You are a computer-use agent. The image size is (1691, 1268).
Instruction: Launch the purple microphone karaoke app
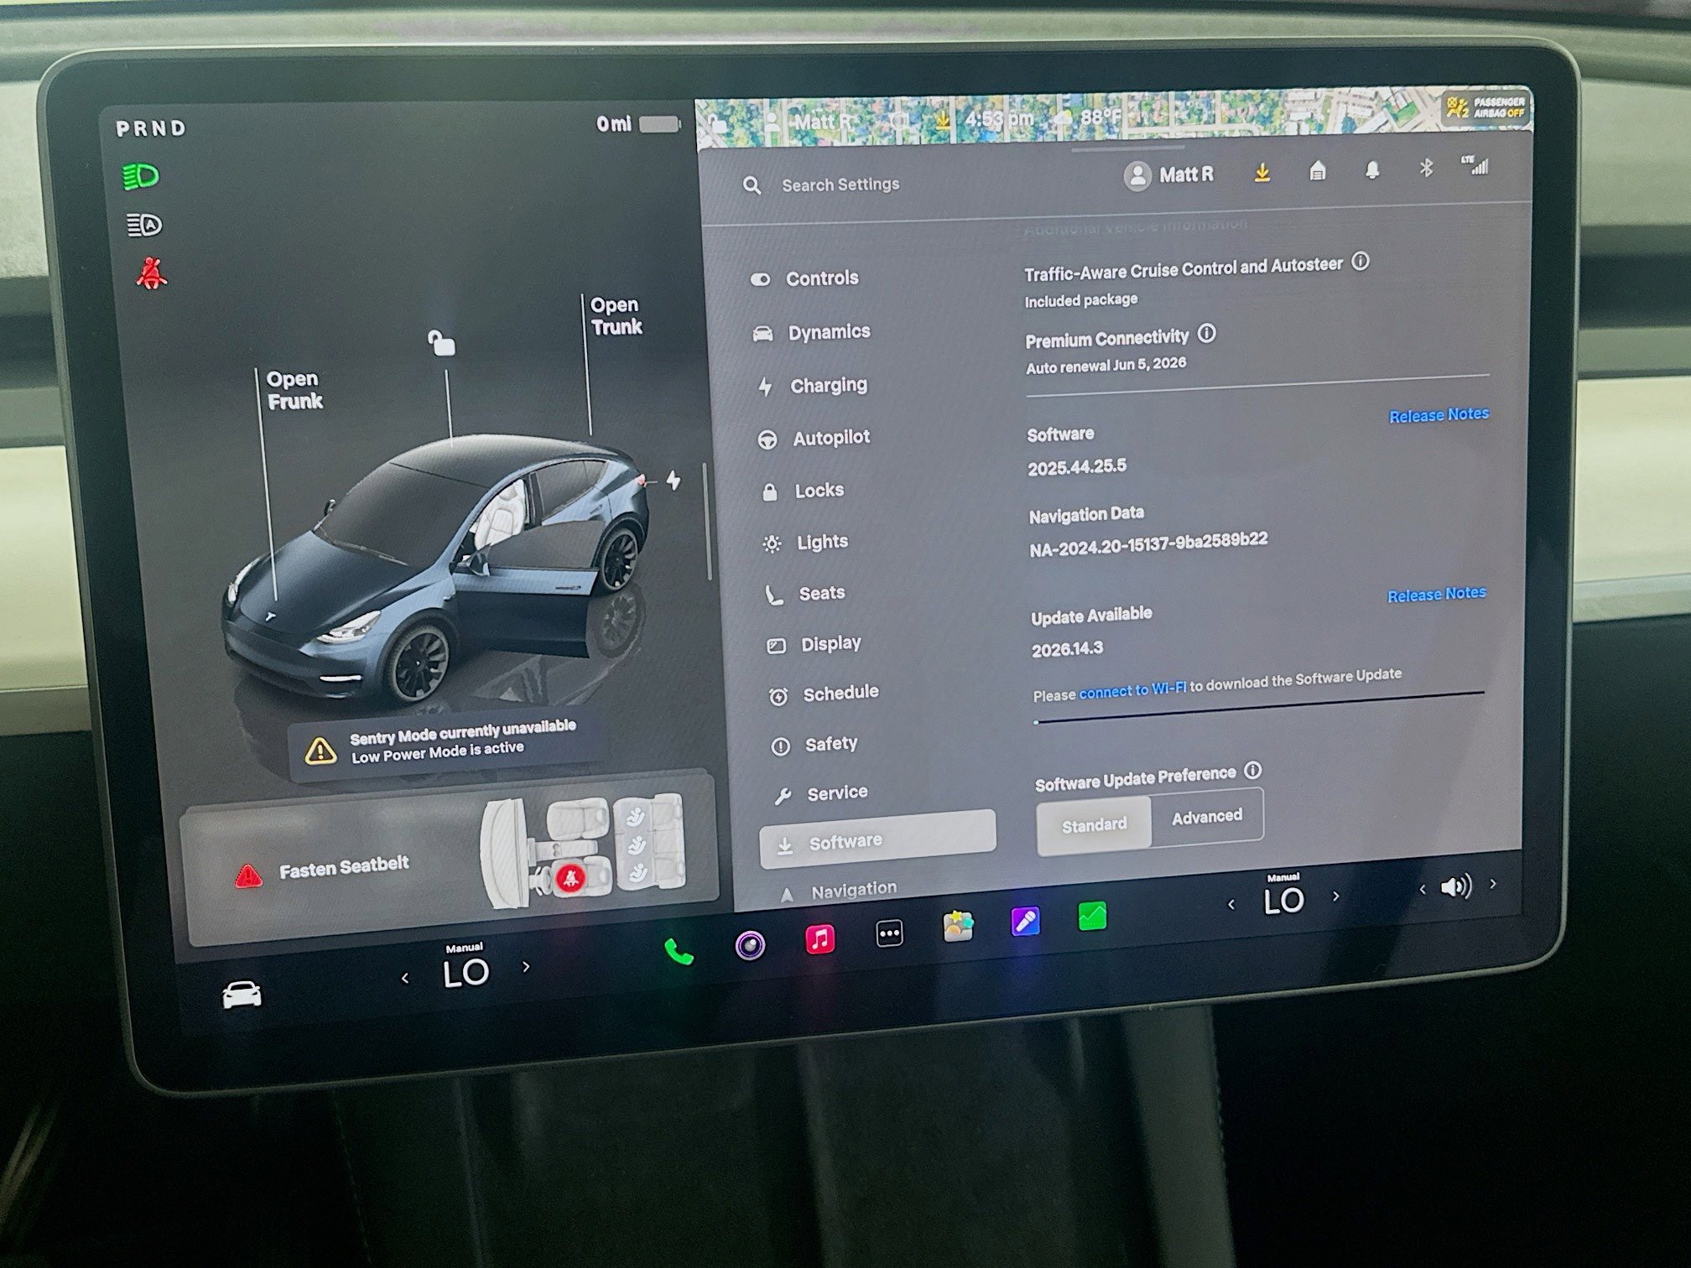click(x=1026, y=921)
